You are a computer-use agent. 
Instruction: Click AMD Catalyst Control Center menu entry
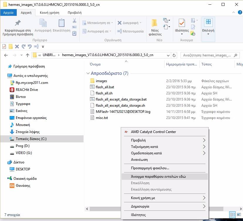coord(153,132)
